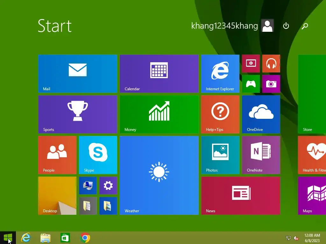326x244 pixels.
Task: Open the Camera tile
Action: point(271,84)
